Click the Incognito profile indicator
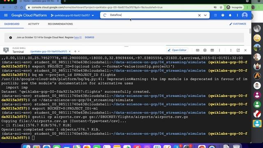Image resolution: width=263 pixels, height=148 pixels. pyautogui.click(x=234, y=7)
